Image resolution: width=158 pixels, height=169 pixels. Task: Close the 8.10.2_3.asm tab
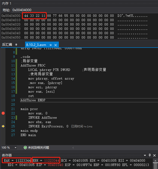56,45
